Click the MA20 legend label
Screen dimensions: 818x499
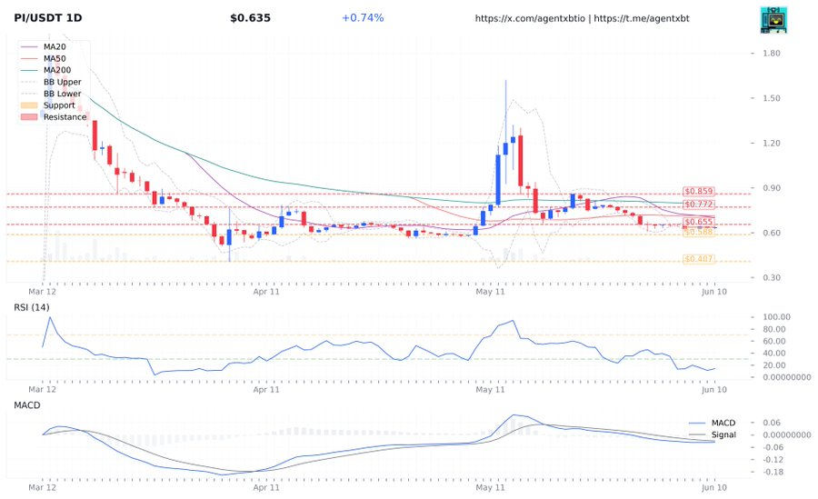click(55, 47)
